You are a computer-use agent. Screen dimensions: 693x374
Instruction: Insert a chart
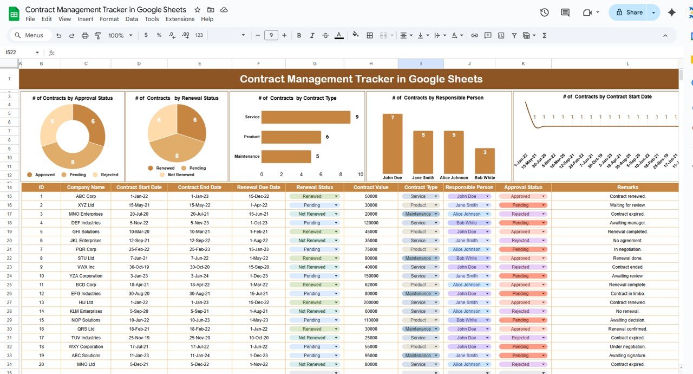pyautogui.click(x=501, y=35)
